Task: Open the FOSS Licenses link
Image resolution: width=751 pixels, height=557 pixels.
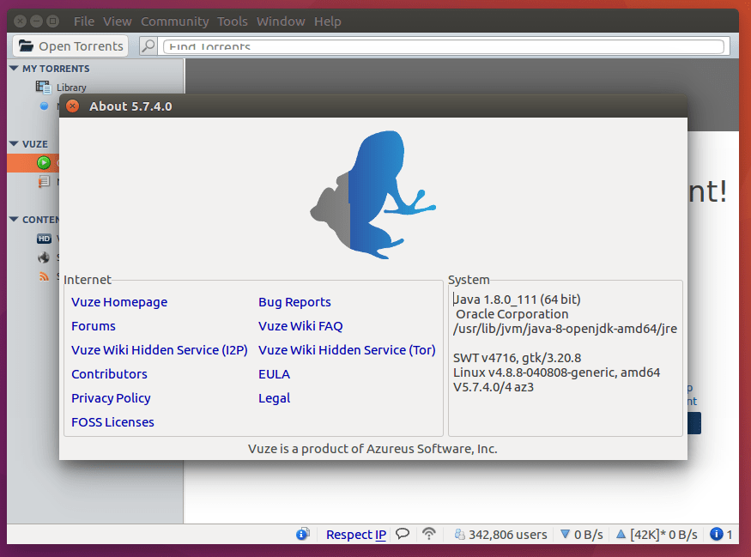Action: pyautogui.click(x=112, y=422)
